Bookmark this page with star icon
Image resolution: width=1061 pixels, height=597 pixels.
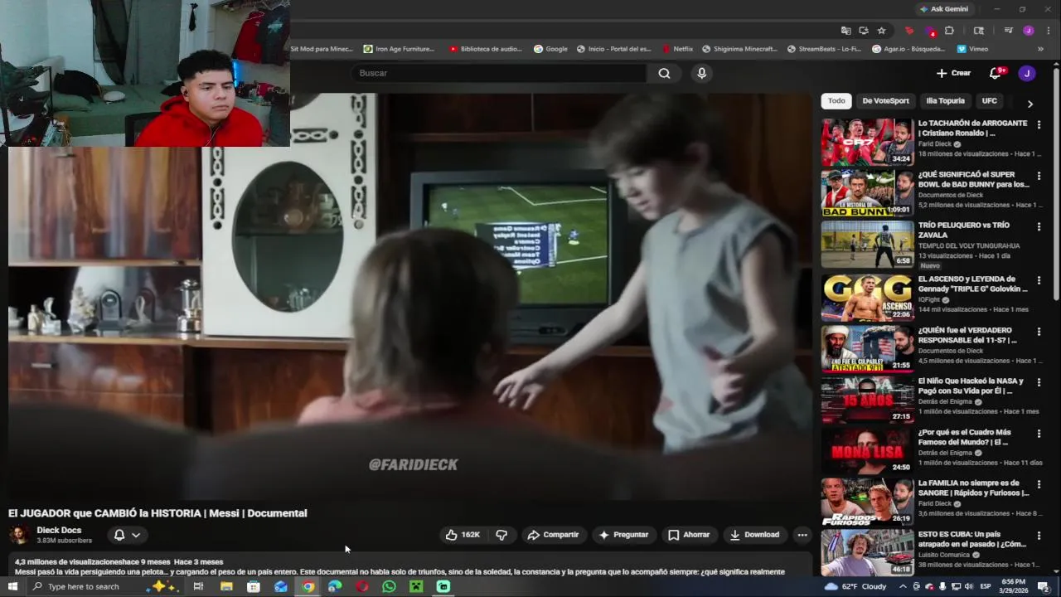[x=881, y=31]
